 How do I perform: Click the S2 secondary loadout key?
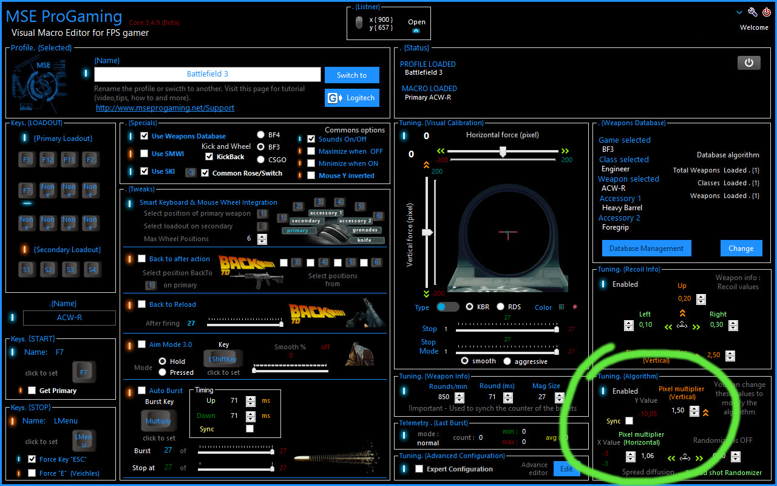click(48, 269)
